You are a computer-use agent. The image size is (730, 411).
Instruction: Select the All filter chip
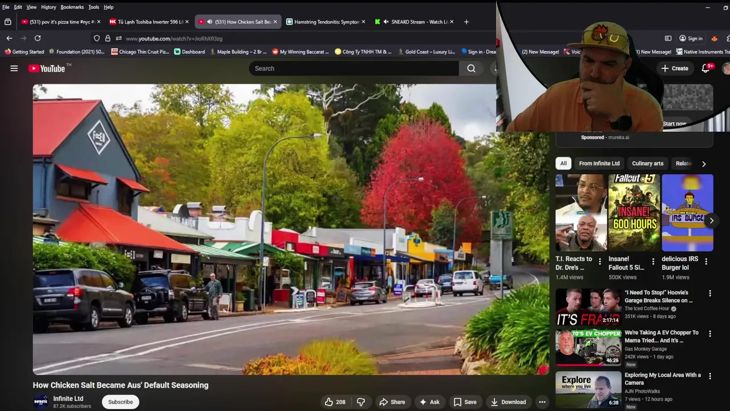[x=563, y=163]
